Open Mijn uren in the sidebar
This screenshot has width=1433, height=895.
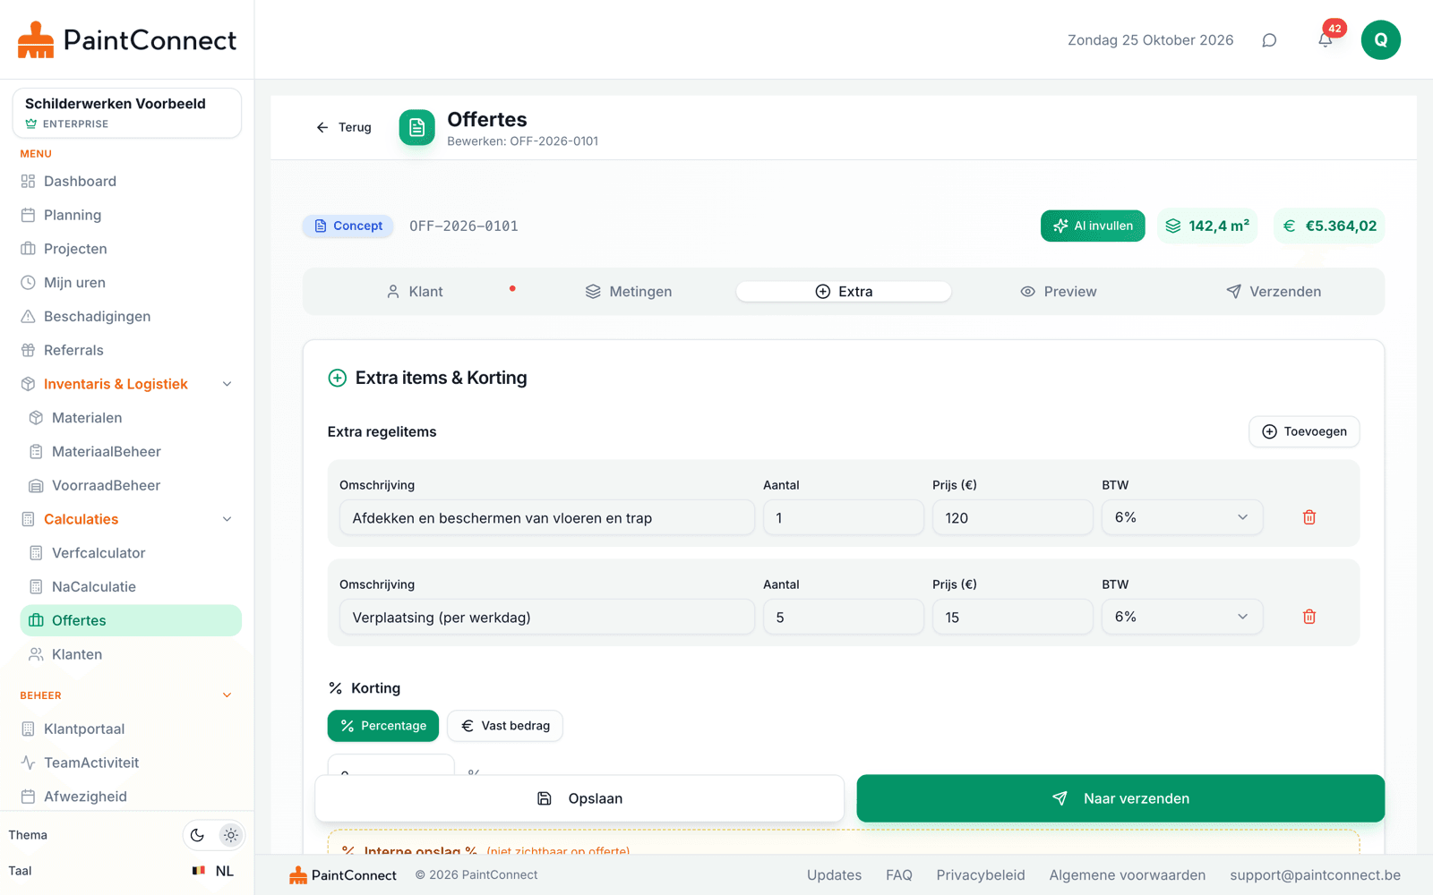[130, 283]
